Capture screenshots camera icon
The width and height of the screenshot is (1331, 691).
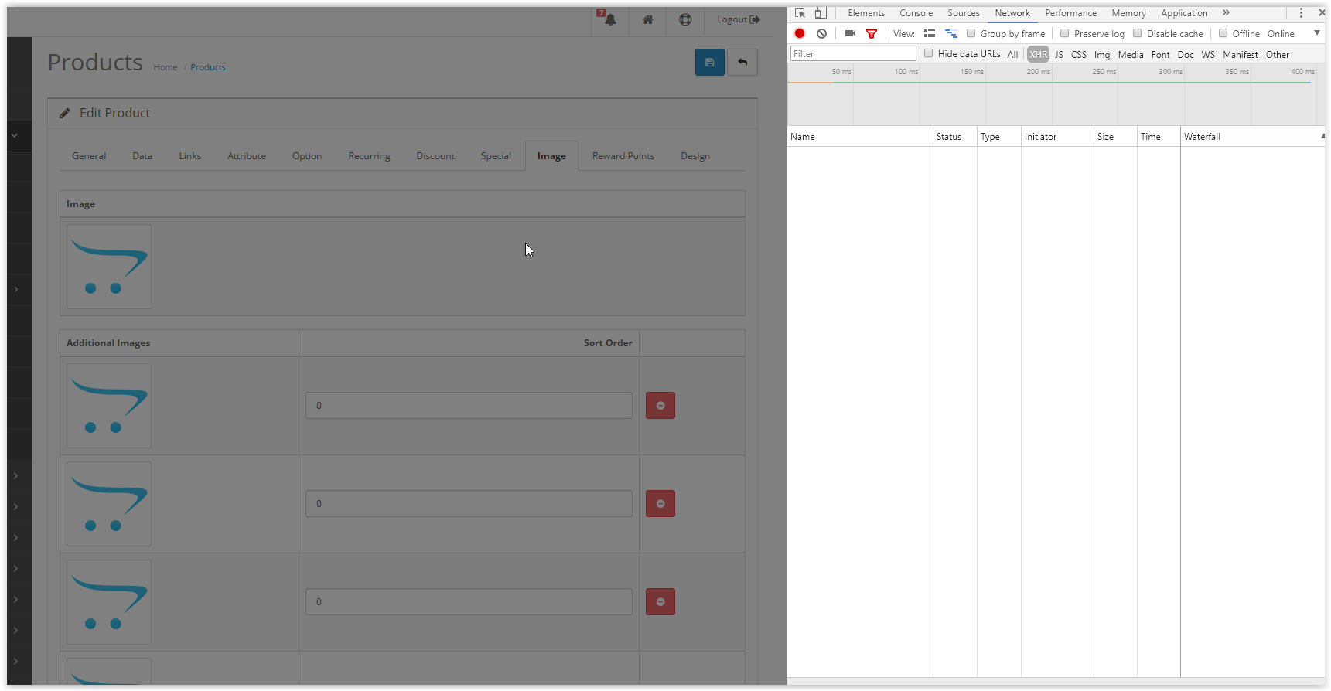pos(850,33)
